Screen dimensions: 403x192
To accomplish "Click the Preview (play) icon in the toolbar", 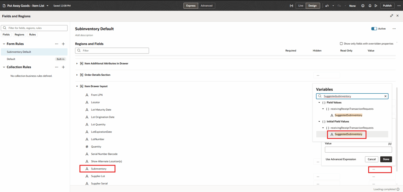I will [x=376, y=6].
